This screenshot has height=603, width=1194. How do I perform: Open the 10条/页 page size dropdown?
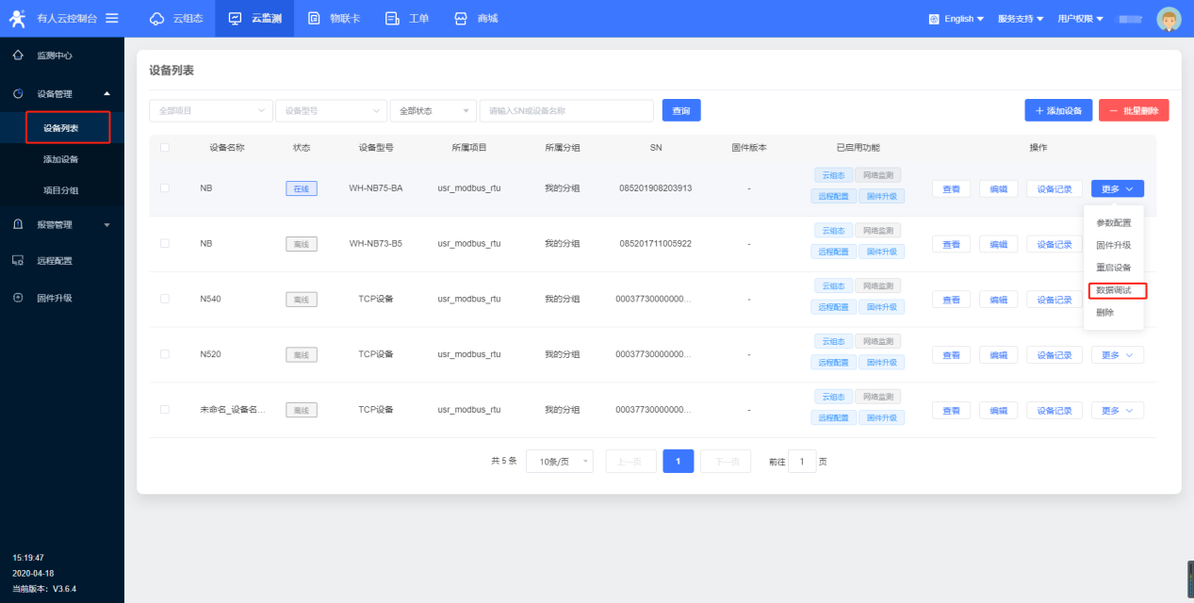[x=560, y=462]
